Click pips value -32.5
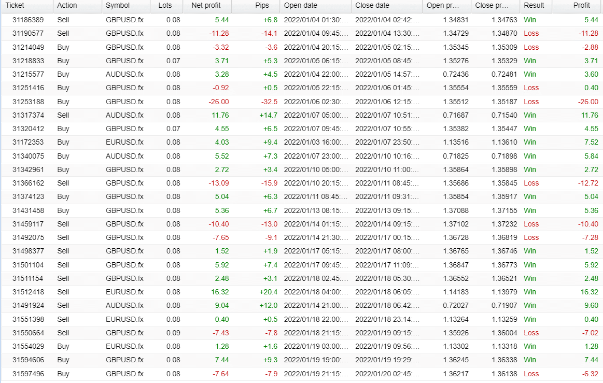Viewport: 603px width, 383px height. [x=269, y=102]
